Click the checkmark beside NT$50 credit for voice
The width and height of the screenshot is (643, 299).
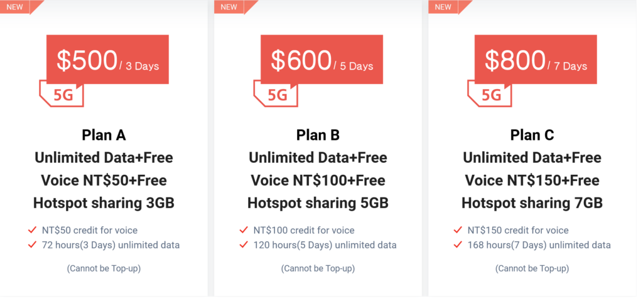(x=32, y=230)
